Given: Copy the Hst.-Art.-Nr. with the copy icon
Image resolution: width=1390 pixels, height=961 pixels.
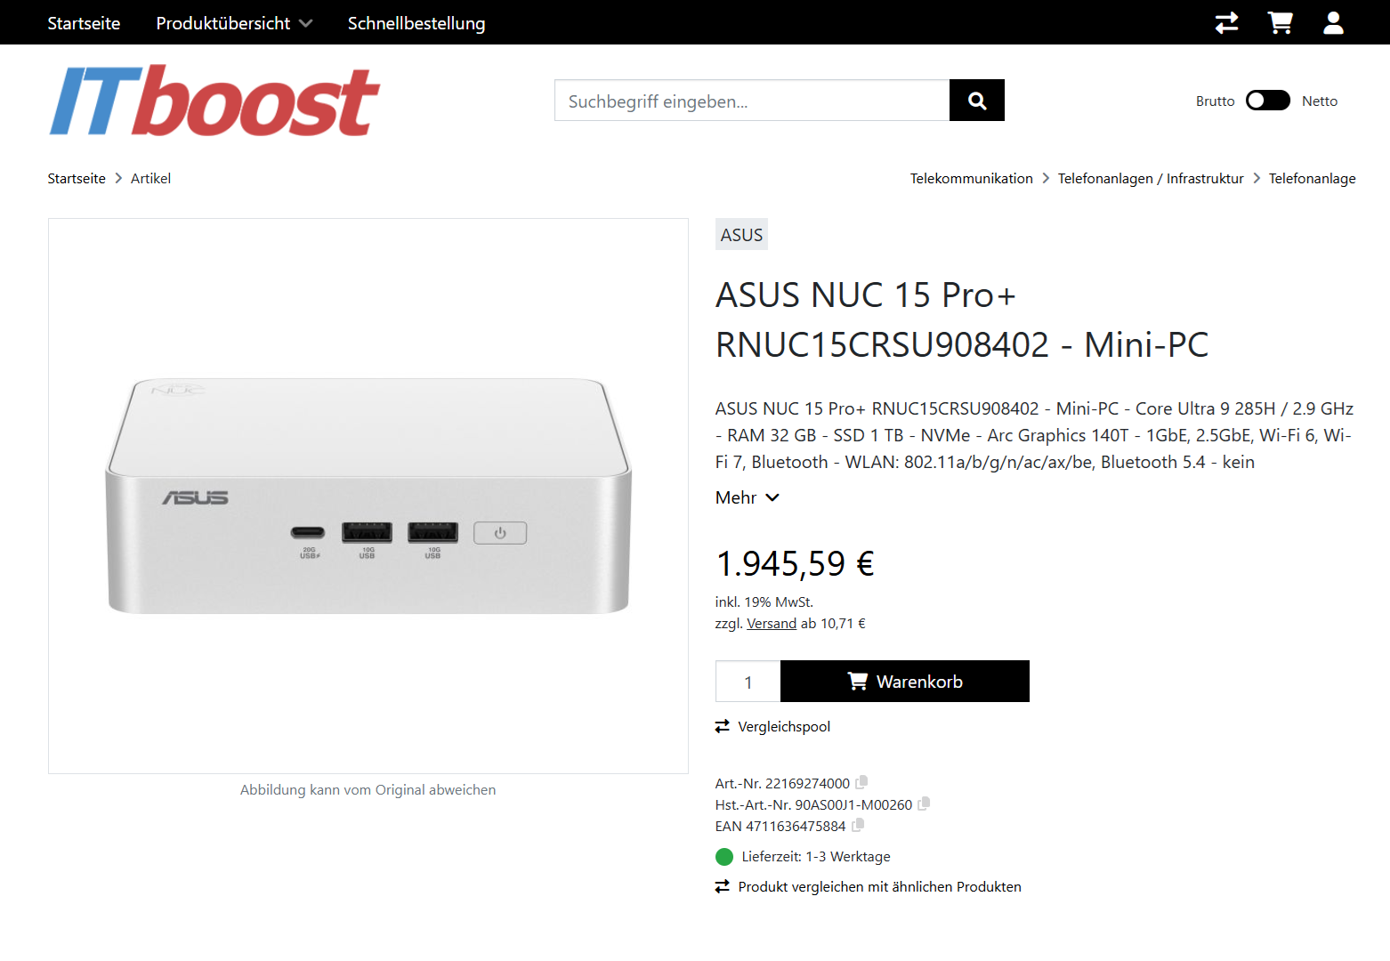Looking at the screenshot, I should pos(924,804).
